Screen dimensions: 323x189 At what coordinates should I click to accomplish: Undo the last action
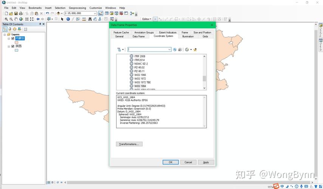pos(47,13)
